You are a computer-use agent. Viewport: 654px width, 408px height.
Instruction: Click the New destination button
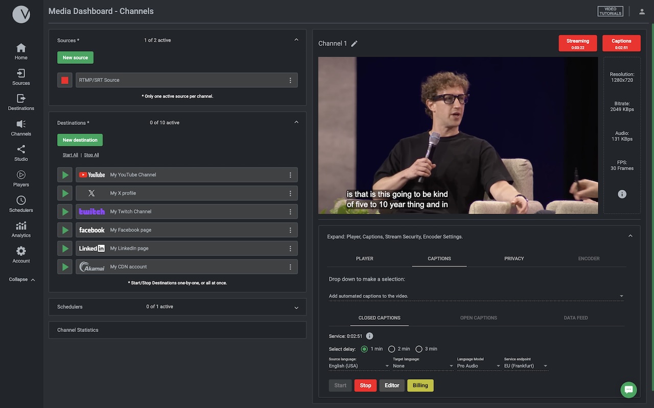(80, 140)
